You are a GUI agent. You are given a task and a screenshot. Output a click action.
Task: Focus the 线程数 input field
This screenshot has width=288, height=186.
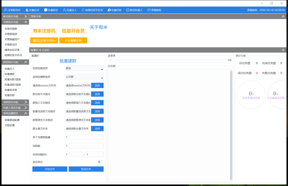point(84,146)
